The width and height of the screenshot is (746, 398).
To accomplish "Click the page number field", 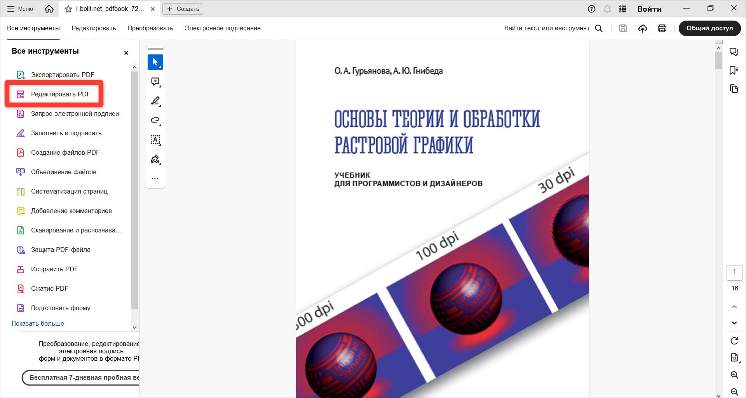I will tap(734, 272).
